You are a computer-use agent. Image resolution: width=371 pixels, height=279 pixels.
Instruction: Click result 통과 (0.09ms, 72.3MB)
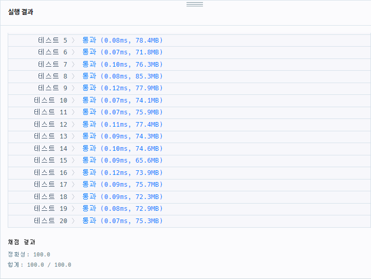tap(123, 197)
